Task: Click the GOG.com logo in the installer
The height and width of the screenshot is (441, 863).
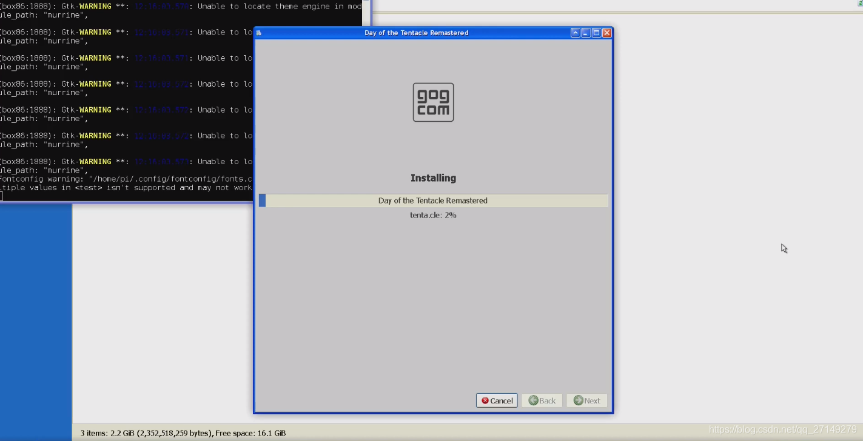Action: click(x=433, y=102)
